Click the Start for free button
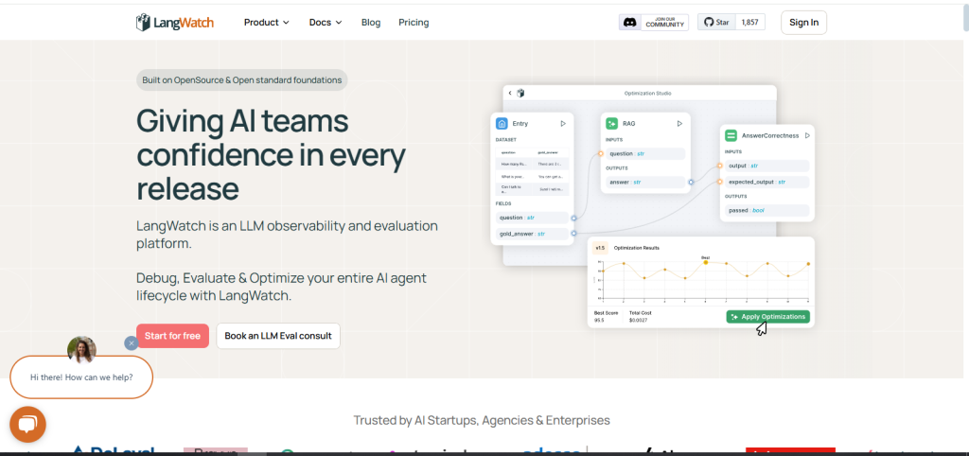969x456 pixels. point(172,336)
